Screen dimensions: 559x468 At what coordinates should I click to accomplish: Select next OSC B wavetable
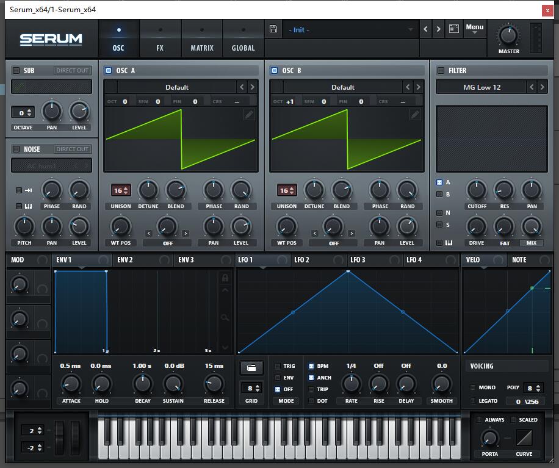418,87
